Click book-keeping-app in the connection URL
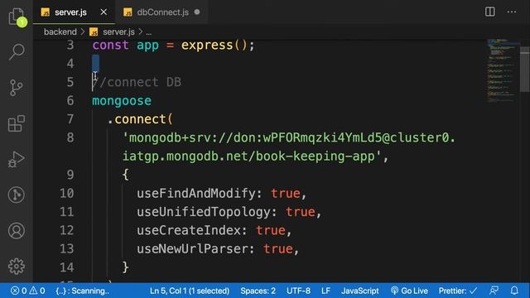This screenshot has height=298, width=530. (316, 156)
